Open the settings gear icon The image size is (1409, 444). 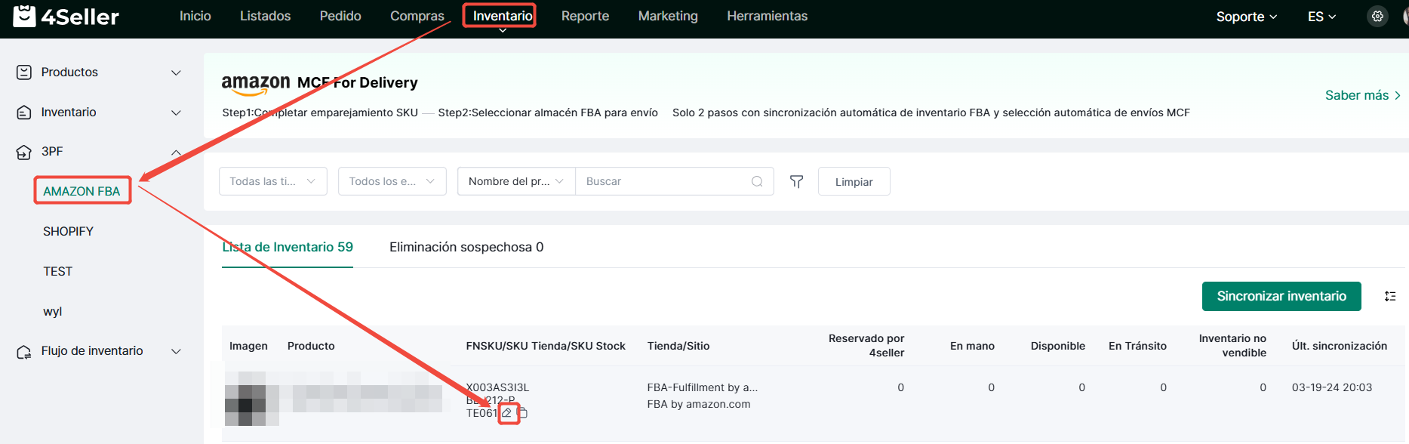point(1377,16)
